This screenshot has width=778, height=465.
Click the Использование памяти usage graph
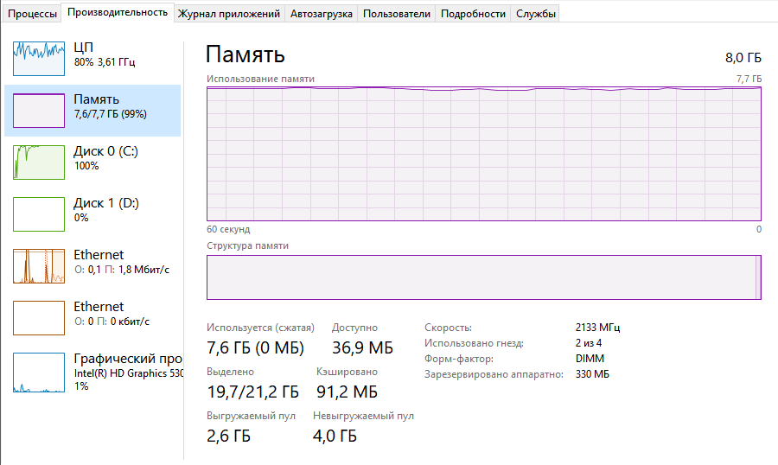pyautogui.click(x=483, y=154)
